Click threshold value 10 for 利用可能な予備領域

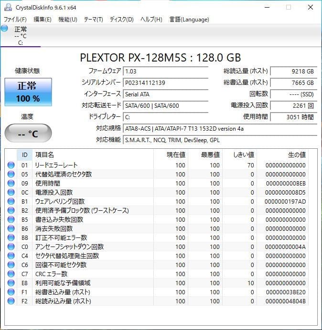click(251, 283)
